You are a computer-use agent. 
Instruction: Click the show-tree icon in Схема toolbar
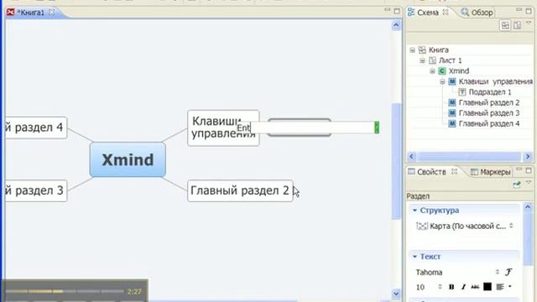pyautogui.click(x=505, y=25)
